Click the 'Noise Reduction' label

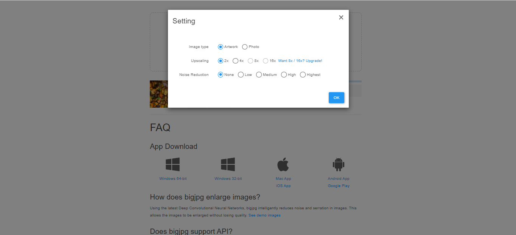point(194,75)
